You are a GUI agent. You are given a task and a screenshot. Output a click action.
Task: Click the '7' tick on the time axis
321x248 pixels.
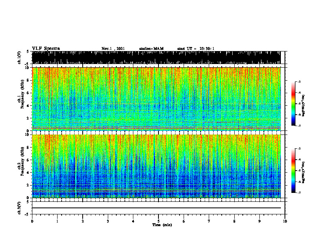tap(209, 221)
